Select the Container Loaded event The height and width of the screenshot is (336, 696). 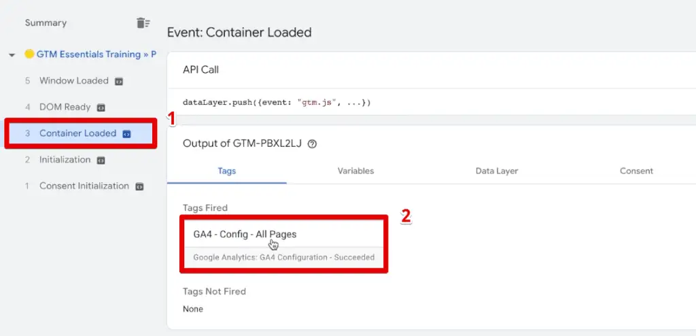(77, 133)
